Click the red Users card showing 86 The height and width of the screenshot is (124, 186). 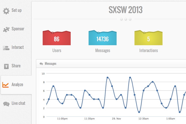coord(57,38)
